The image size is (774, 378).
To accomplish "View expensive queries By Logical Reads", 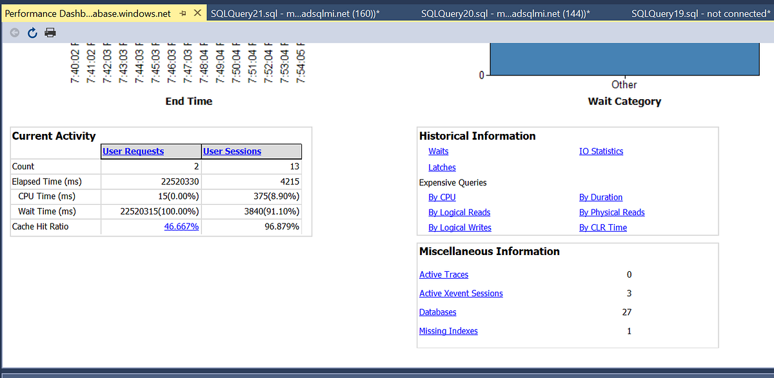I will (459, 213).
